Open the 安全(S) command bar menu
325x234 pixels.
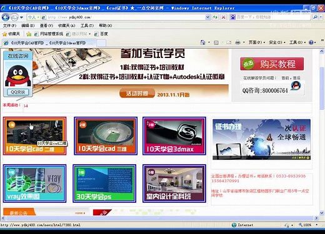[277, 42]
